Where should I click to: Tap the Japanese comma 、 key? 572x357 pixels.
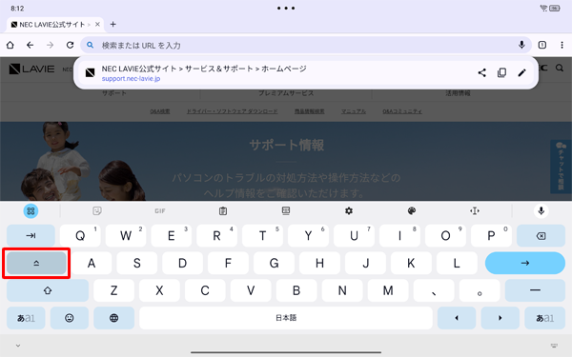click(x=434, y=290)
